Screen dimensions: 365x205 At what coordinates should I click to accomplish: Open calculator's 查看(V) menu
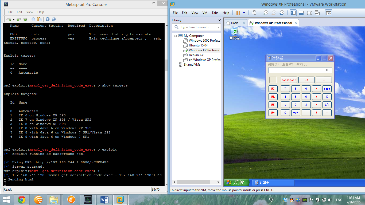(x=287, y=64)
